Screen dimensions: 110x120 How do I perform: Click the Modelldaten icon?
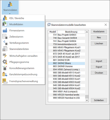click(5, 24)
